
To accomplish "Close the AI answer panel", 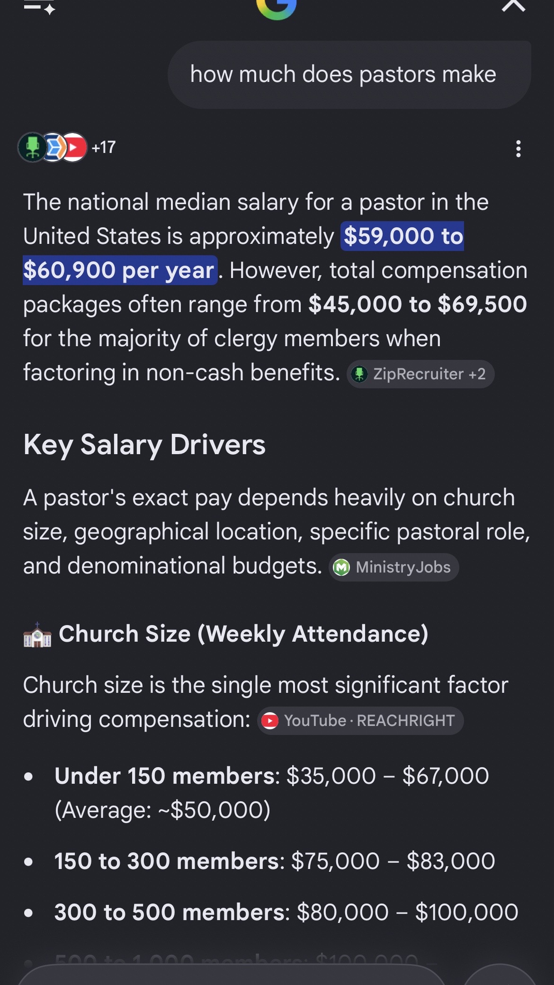I will point(514,6).
